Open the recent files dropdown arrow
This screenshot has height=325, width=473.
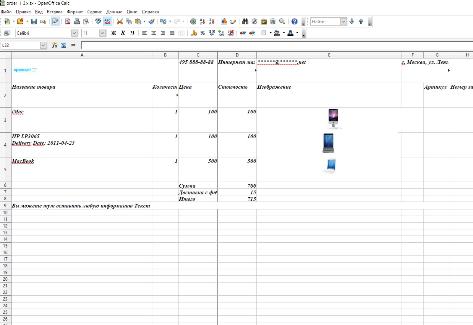point(27,22)
